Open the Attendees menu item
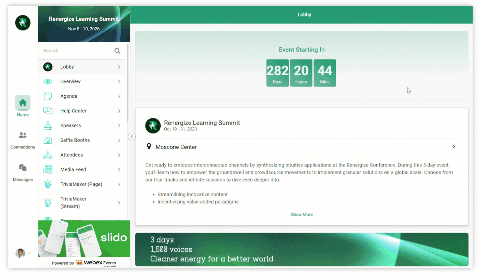Screen dimensions: 481x274 pos(82,155)
